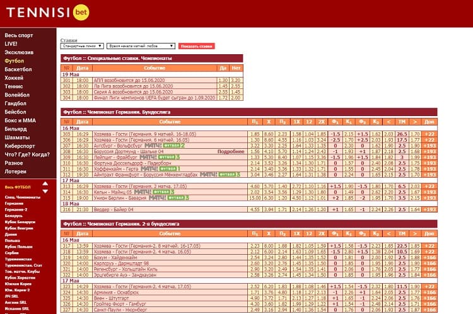473x314 pixels.
Task: Open Шахматы in the sidebar
Action: (17, 137)
